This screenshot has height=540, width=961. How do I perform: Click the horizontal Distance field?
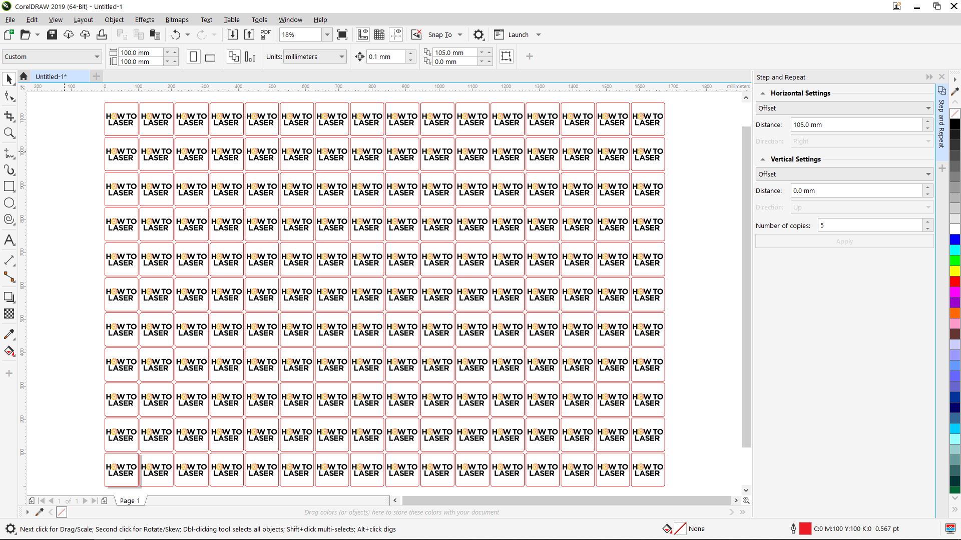[856, 124]
